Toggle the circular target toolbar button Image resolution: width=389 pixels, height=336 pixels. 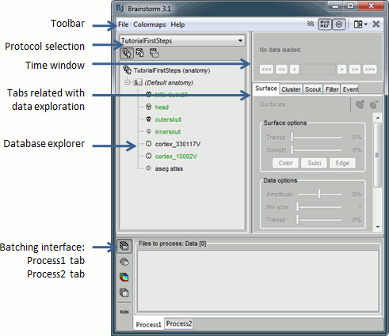click(x=338, y=25)
